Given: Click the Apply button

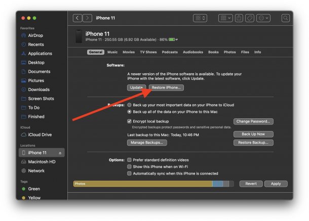Looking at the screenshot, I should click(276, 184).
